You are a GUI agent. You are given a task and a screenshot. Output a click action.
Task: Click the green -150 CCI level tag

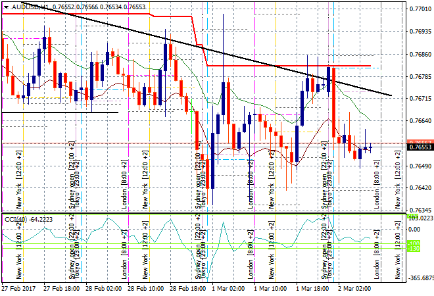[x=414, y=249]
